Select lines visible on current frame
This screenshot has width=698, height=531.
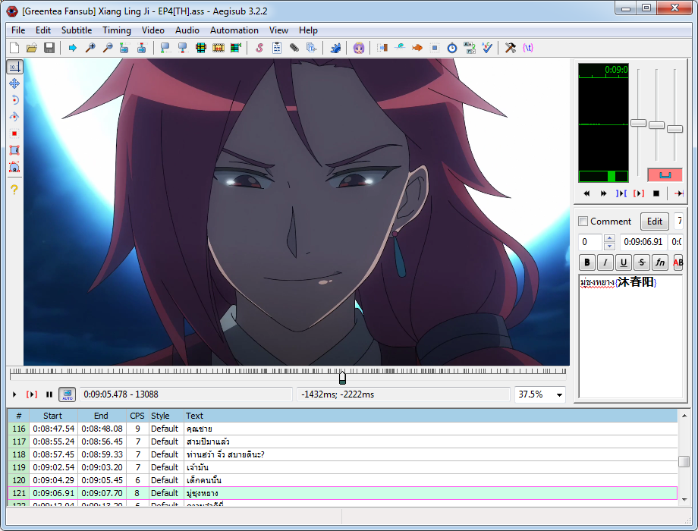click(x=201, y=48)
